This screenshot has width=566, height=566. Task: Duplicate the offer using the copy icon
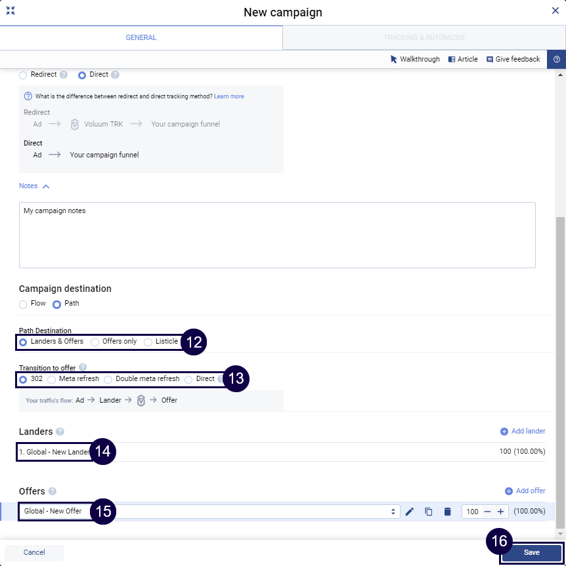coord(429,512)
